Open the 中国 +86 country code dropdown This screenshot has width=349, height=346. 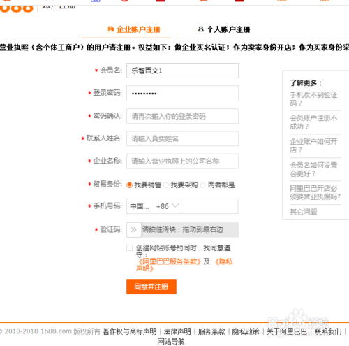coord(154,206)
